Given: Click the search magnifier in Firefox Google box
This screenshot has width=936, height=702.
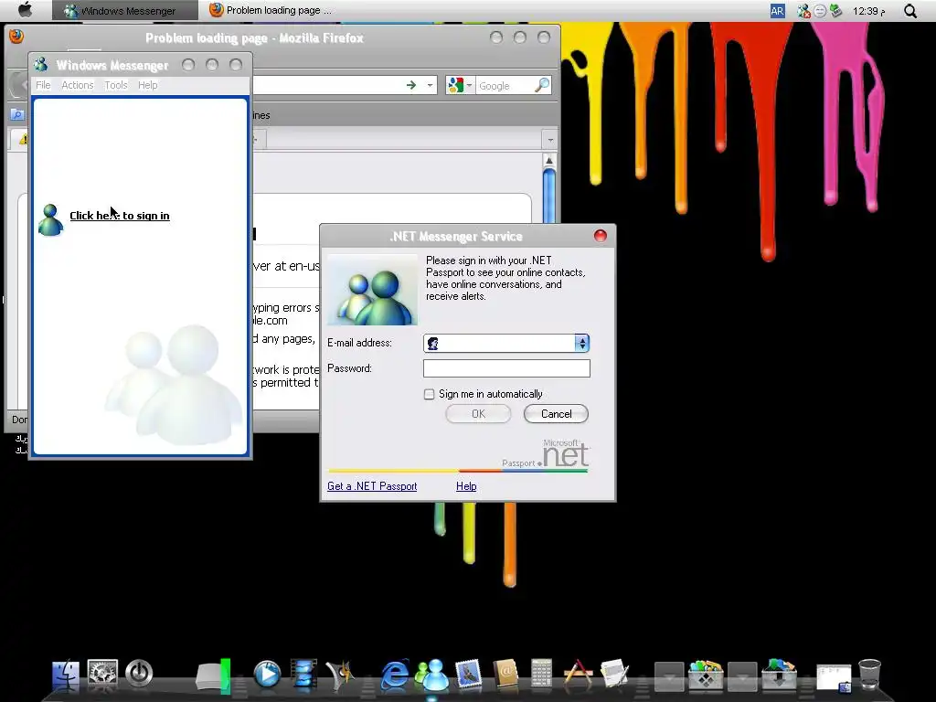Looking at the screenshot, I should [x=542, y=85].
